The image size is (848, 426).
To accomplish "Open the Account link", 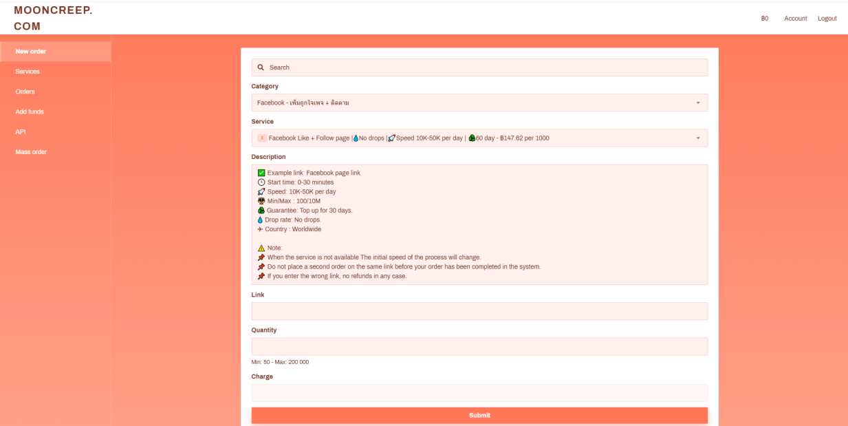I will [x=796, y=19].
